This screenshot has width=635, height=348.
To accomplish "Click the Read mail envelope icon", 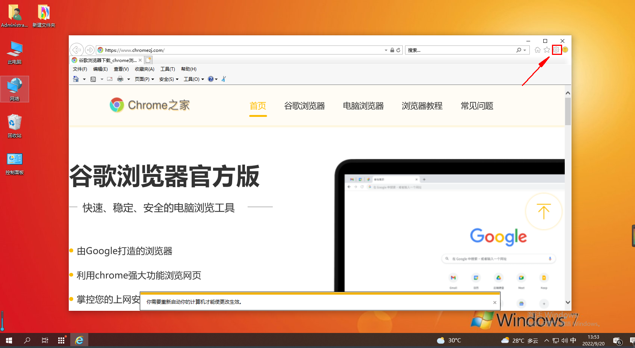I will tap(109, 79).
